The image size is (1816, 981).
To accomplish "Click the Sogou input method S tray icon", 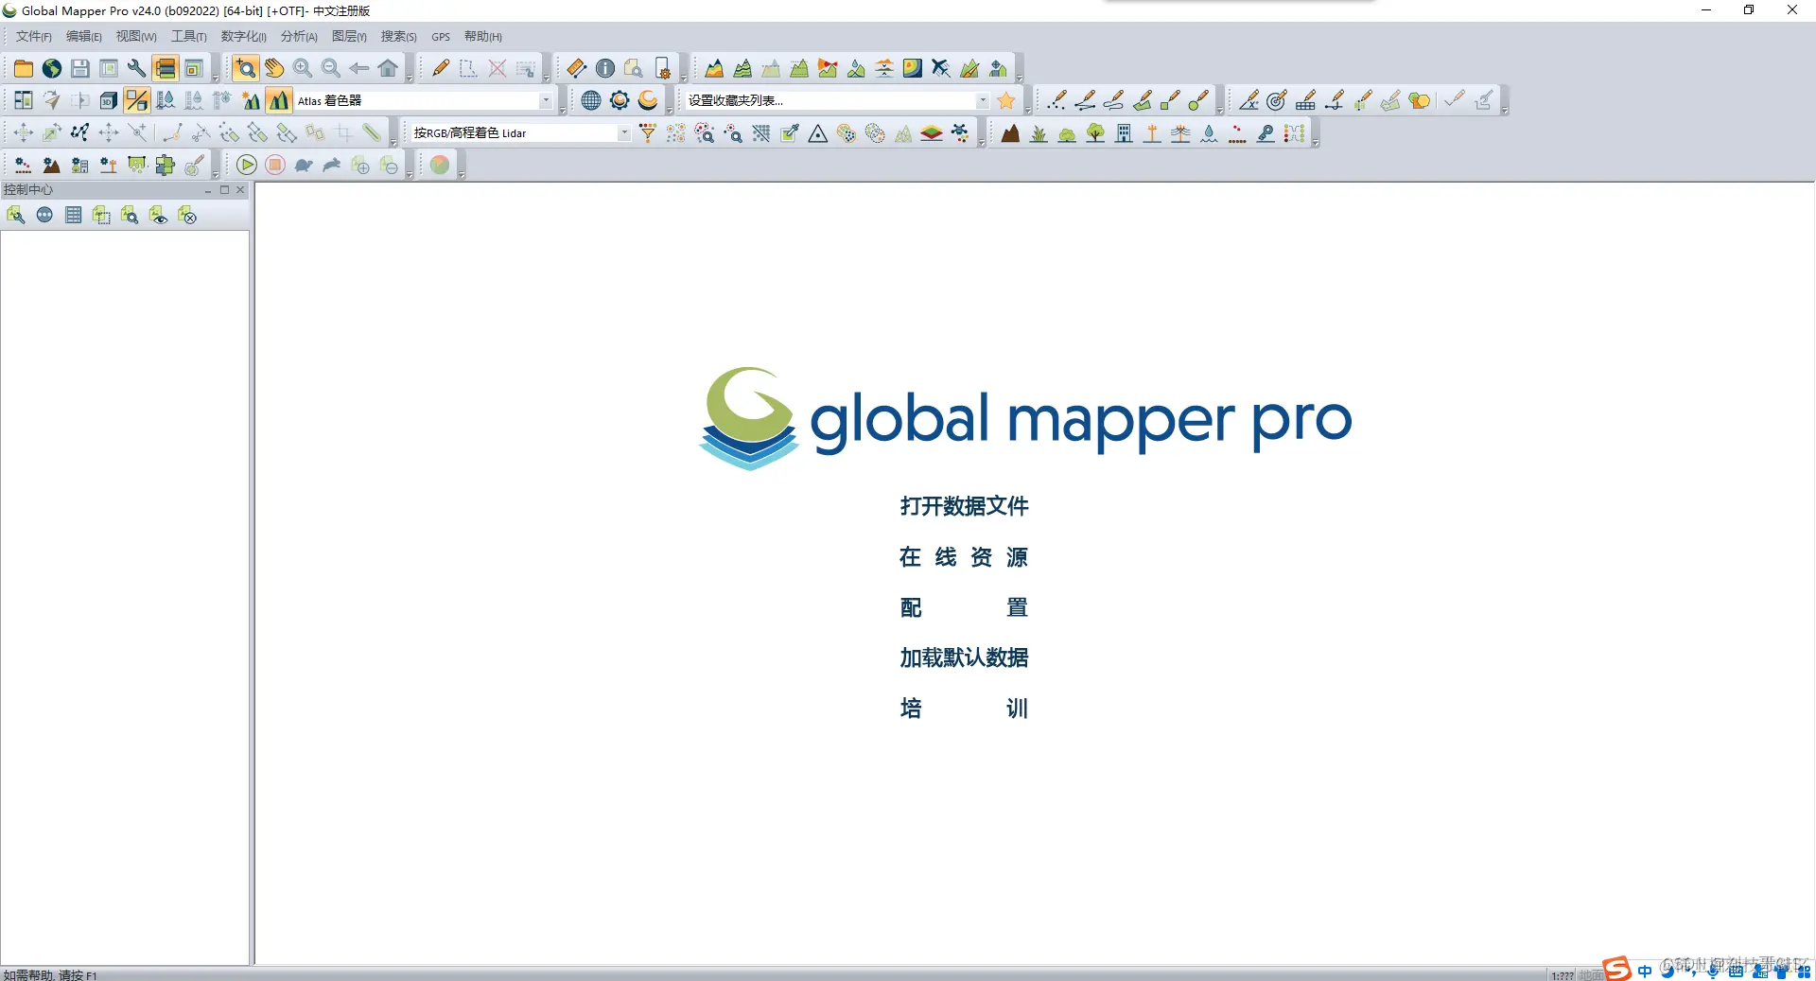I will click(1616, 970).
